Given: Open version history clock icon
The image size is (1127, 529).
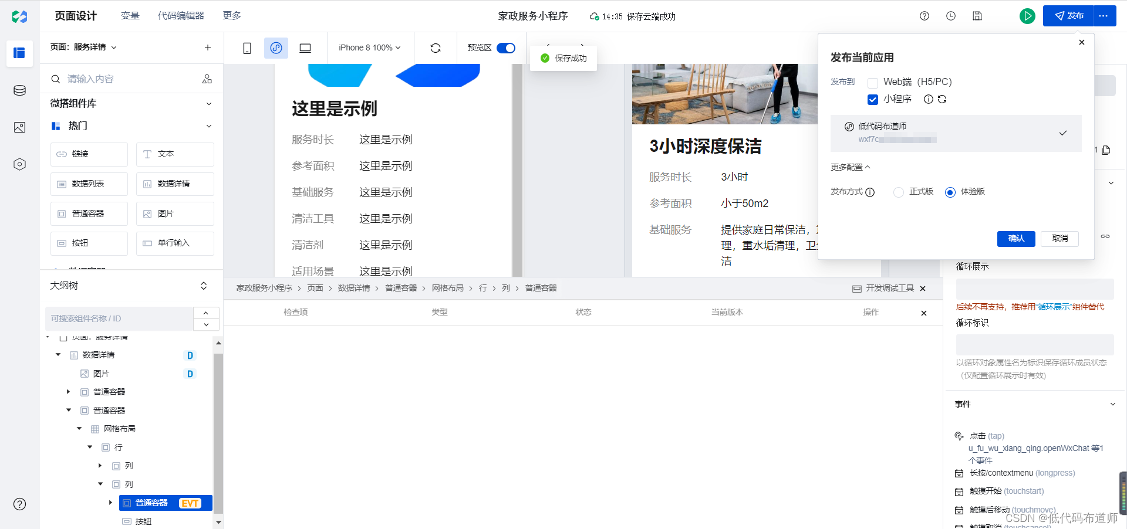Looking at the screenshot, I should 951,16.
